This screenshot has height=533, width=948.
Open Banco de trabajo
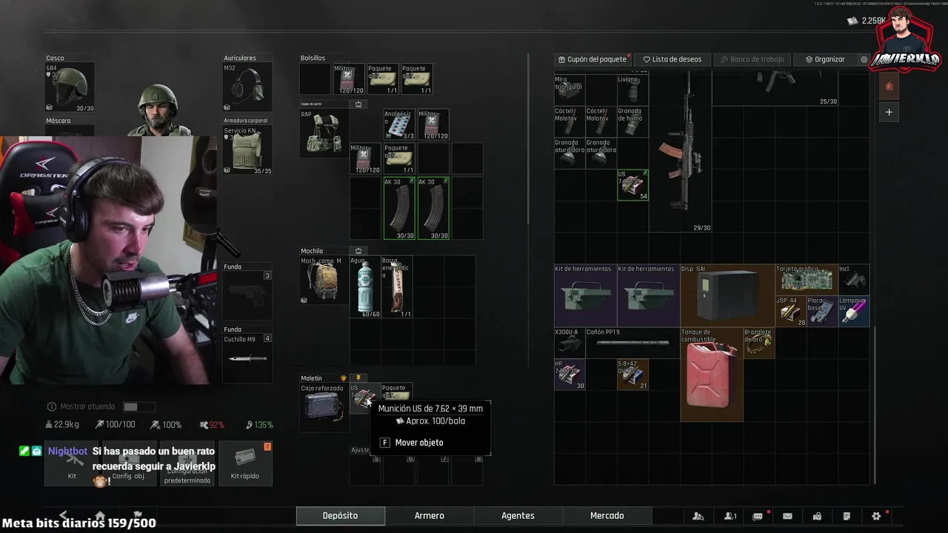752,59
